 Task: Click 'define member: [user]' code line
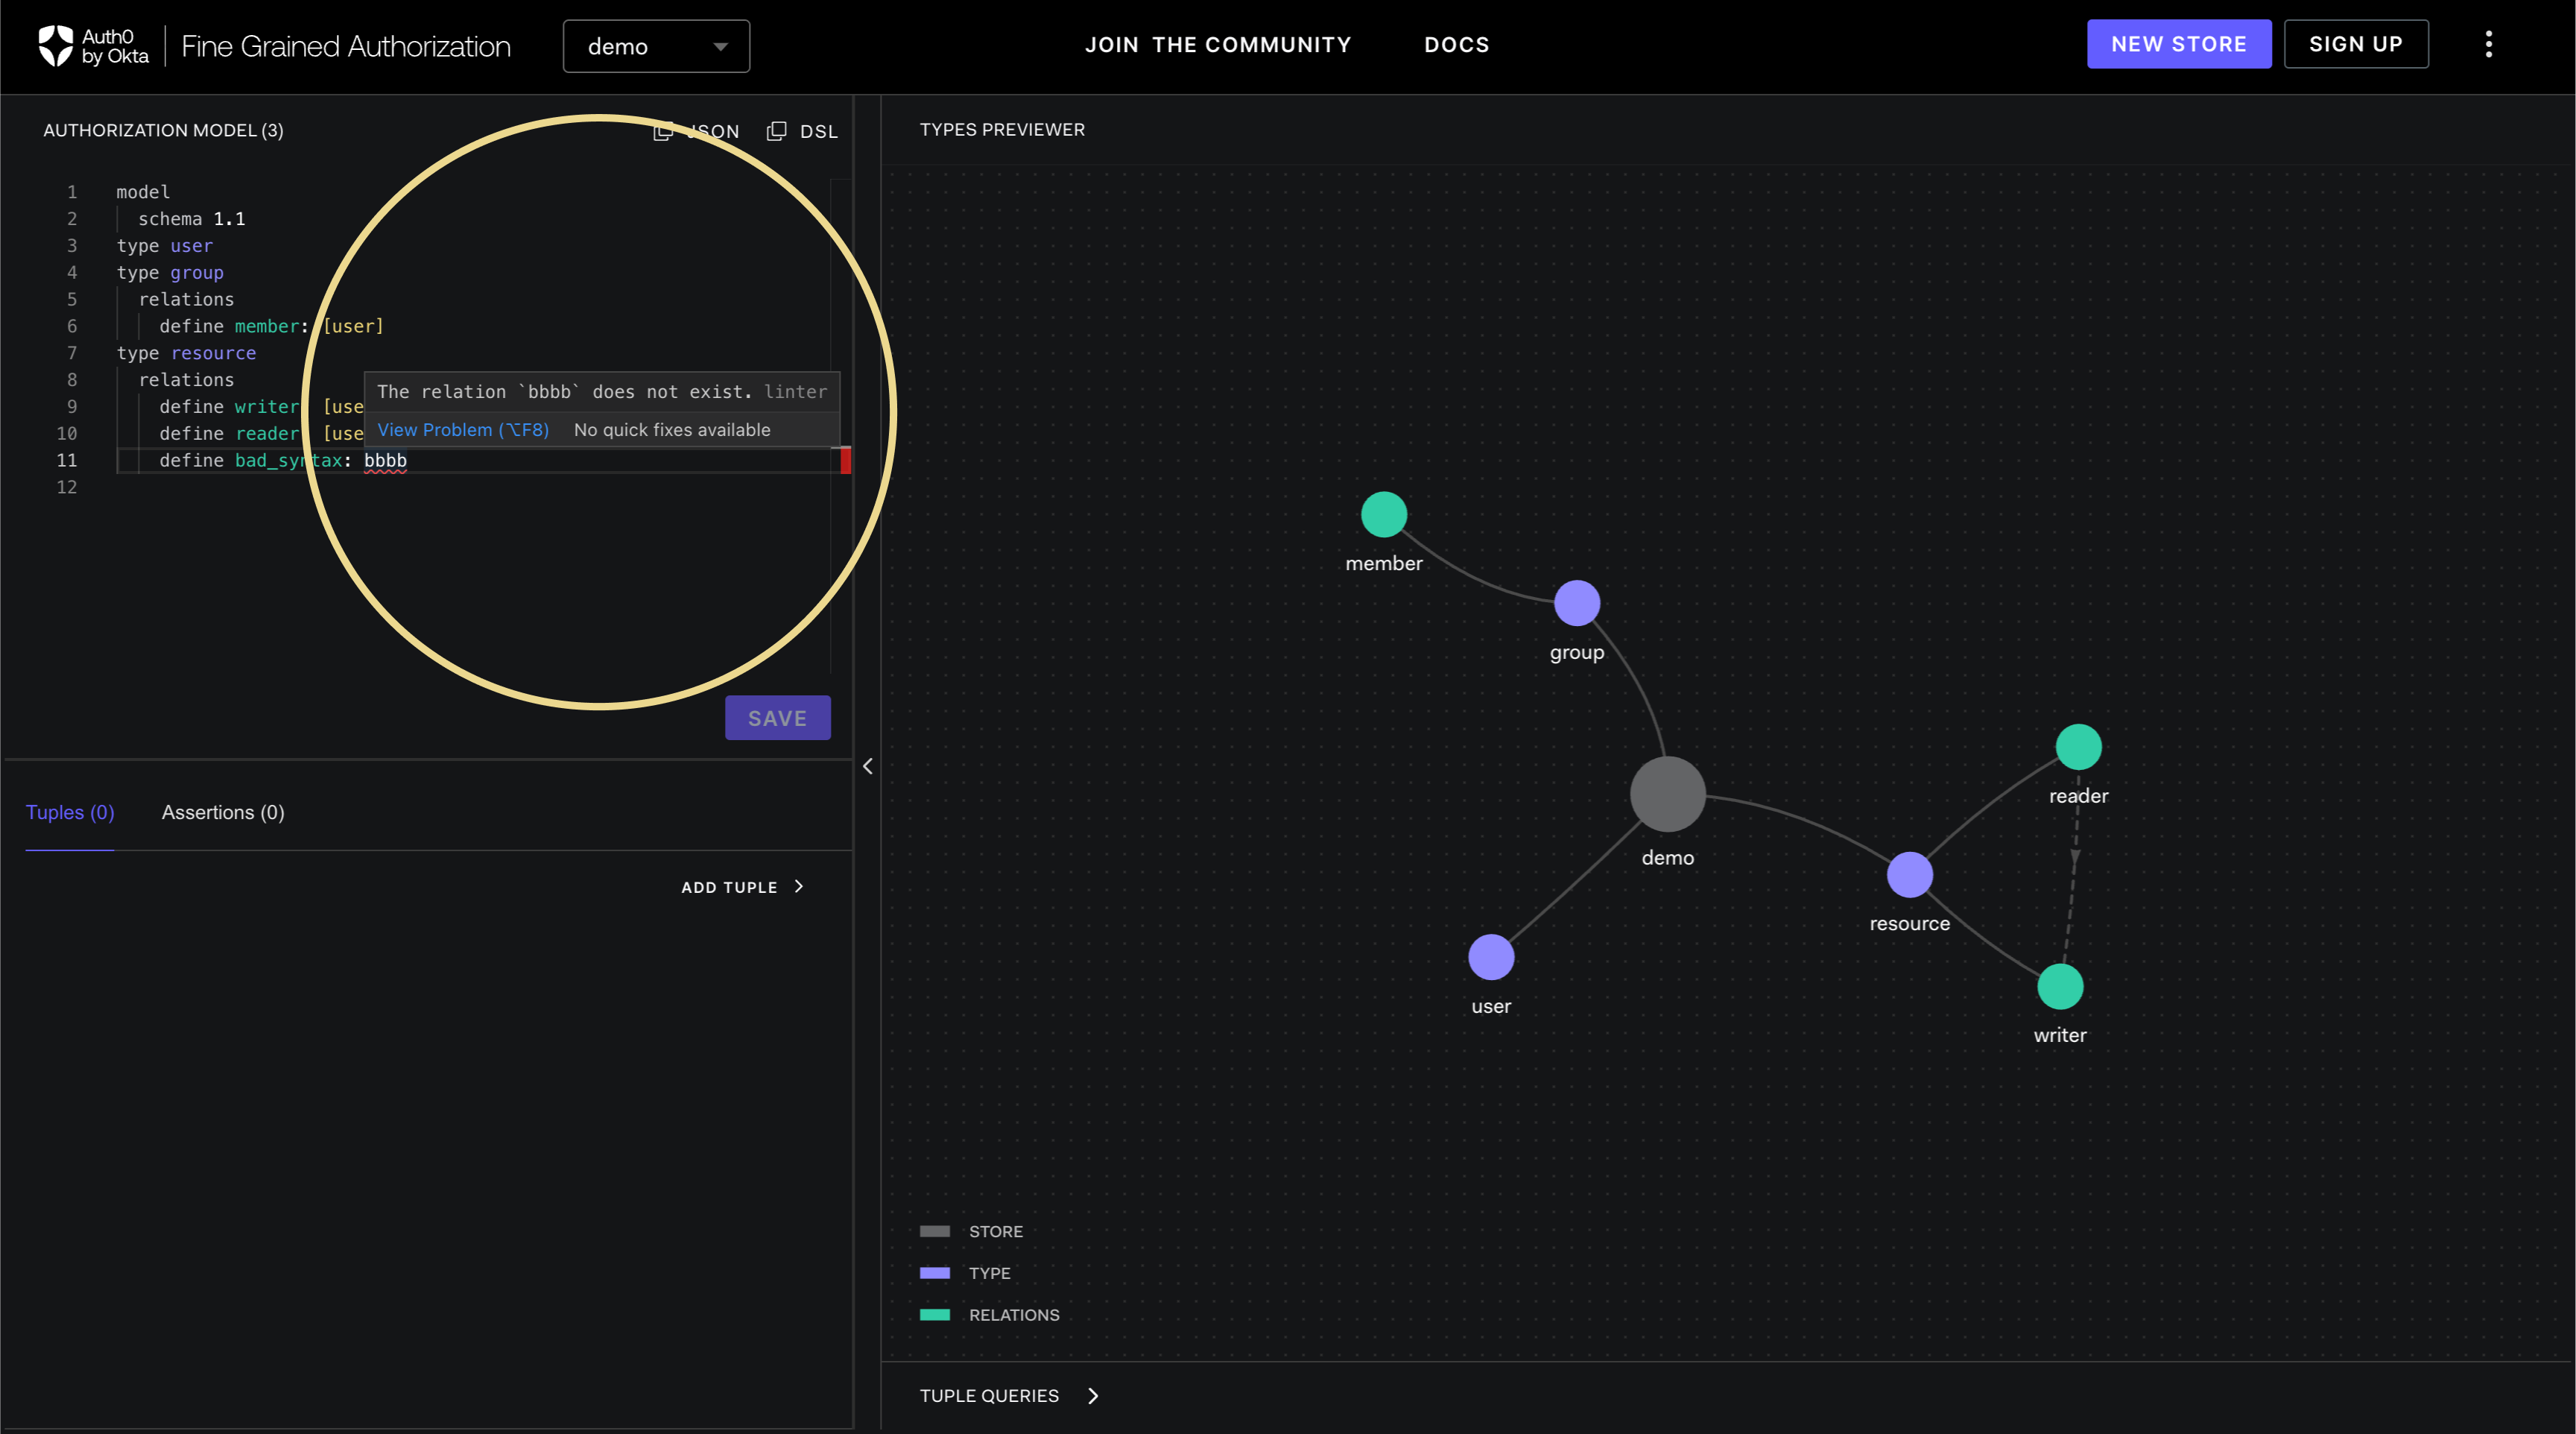271,326
